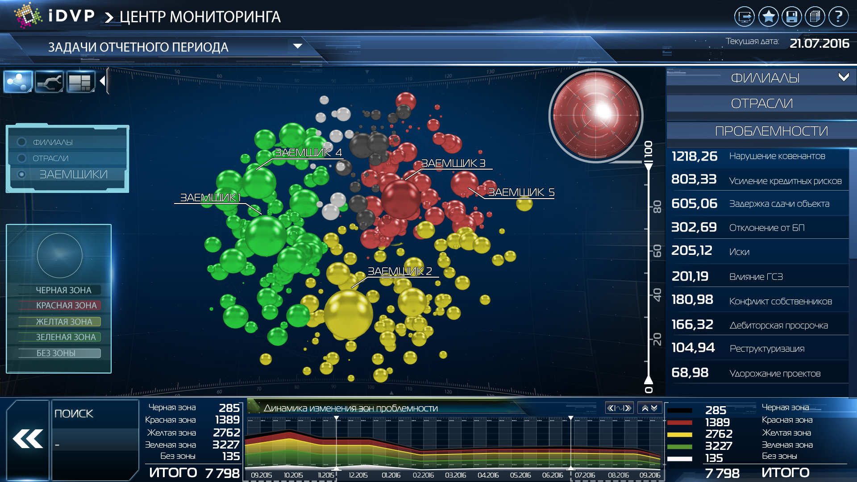
Task: Select the ОТРАСЛИ radio button
Action: tap(21, 158)
